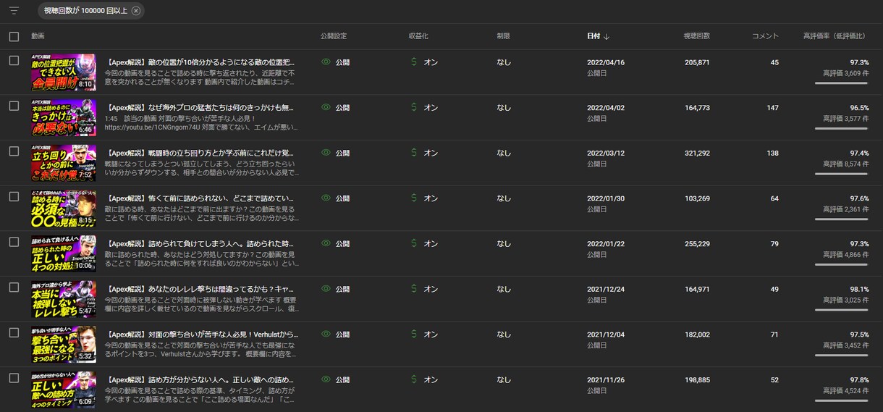Select checkbox for 2022/04/16 video row
The image size is (883, 412).
point(14,61)
